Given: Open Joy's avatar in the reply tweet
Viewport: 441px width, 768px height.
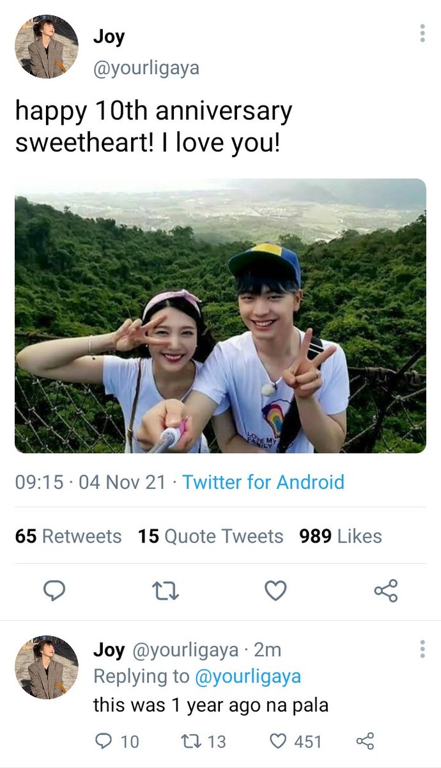Looking at the screenshot, I should click(47, 668).
